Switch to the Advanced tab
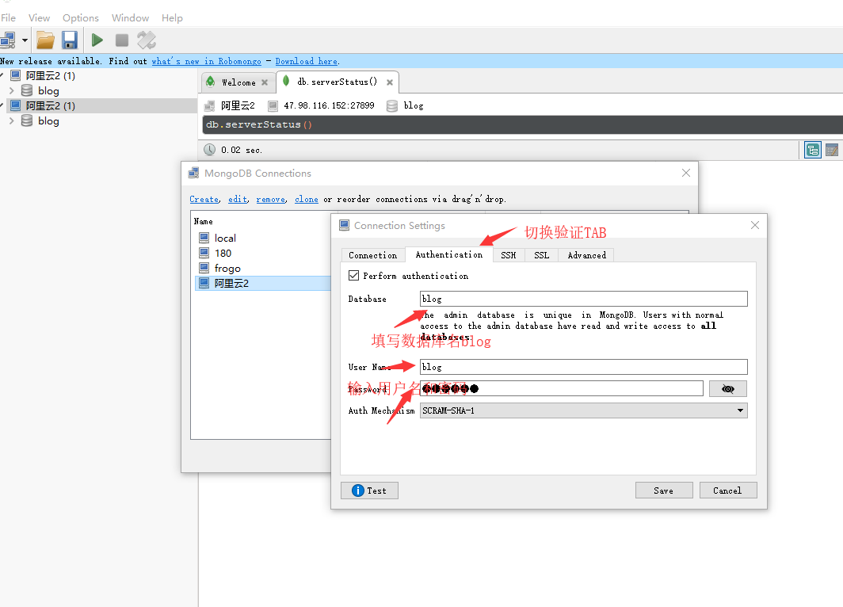The width and height of the screenshot is (843, 607). (x=586, y=255)
